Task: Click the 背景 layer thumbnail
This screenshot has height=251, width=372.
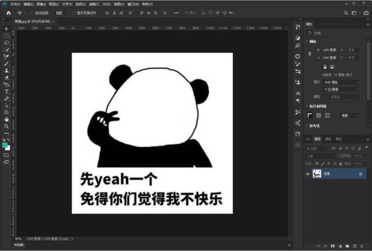Action: pos(317,173)
